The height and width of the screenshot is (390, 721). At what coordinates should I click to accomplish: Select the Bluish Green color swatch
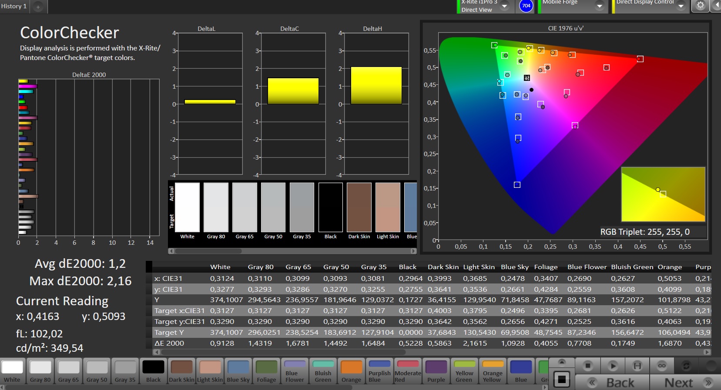(x=323, y=371)
